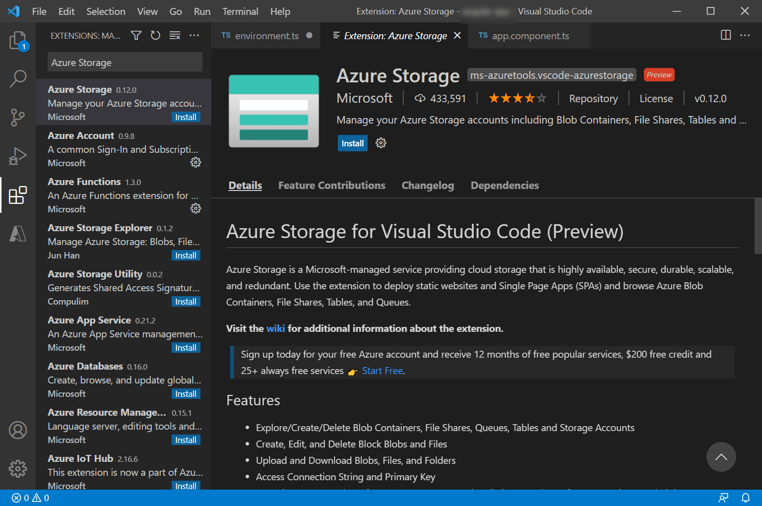Select the Extensions view icon
This screenshot has width=762, height=506.
(18, 195)
